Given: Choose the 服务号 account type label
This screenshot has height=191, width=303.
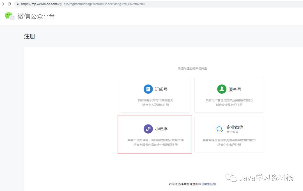Looking at the screenshot, I should click(235, 89).
